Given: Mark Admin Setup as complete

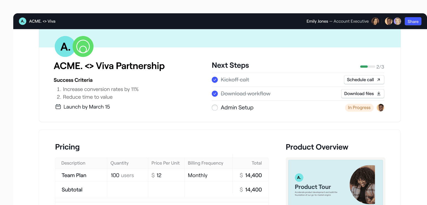Looking at the screenshot, I should 215,108.
